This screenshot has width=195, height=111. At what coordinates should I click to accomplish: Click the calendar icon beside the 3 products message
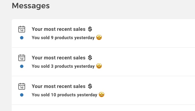point(22,58)
